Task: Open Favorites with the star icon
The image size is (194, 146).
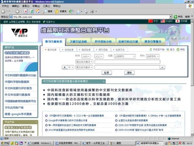Action: [x=61, y=11]
